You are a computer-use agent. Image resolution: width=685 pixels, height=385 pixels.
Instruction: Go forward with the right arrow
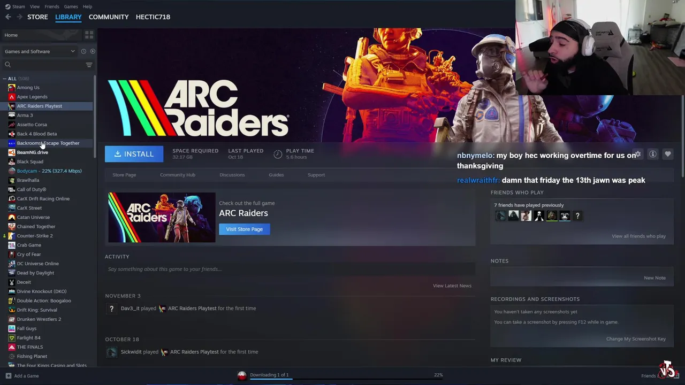click(x=19, y=17)
